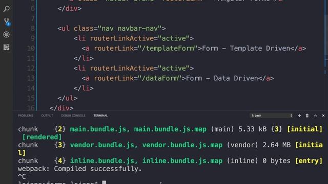Click the closing ul tag on line 15
Screen dimensions: 328x184
[67, 98]
